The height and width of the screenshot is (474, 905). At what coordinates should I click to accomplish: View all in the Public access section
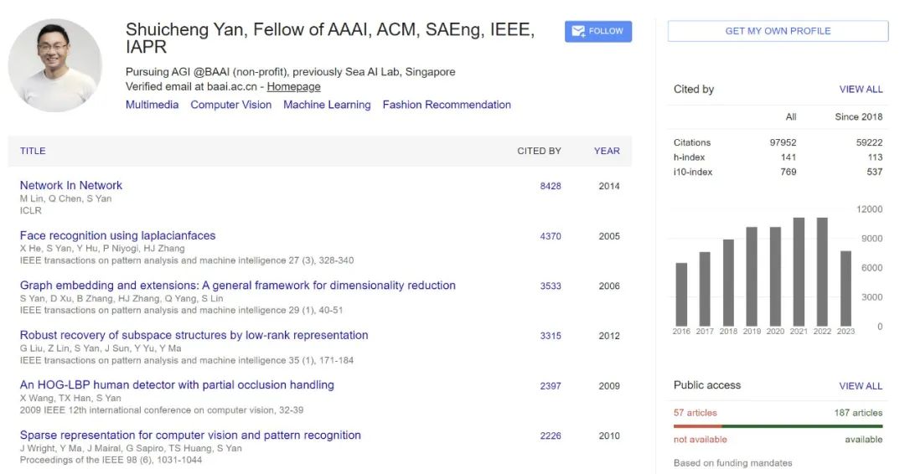point(861,386)
